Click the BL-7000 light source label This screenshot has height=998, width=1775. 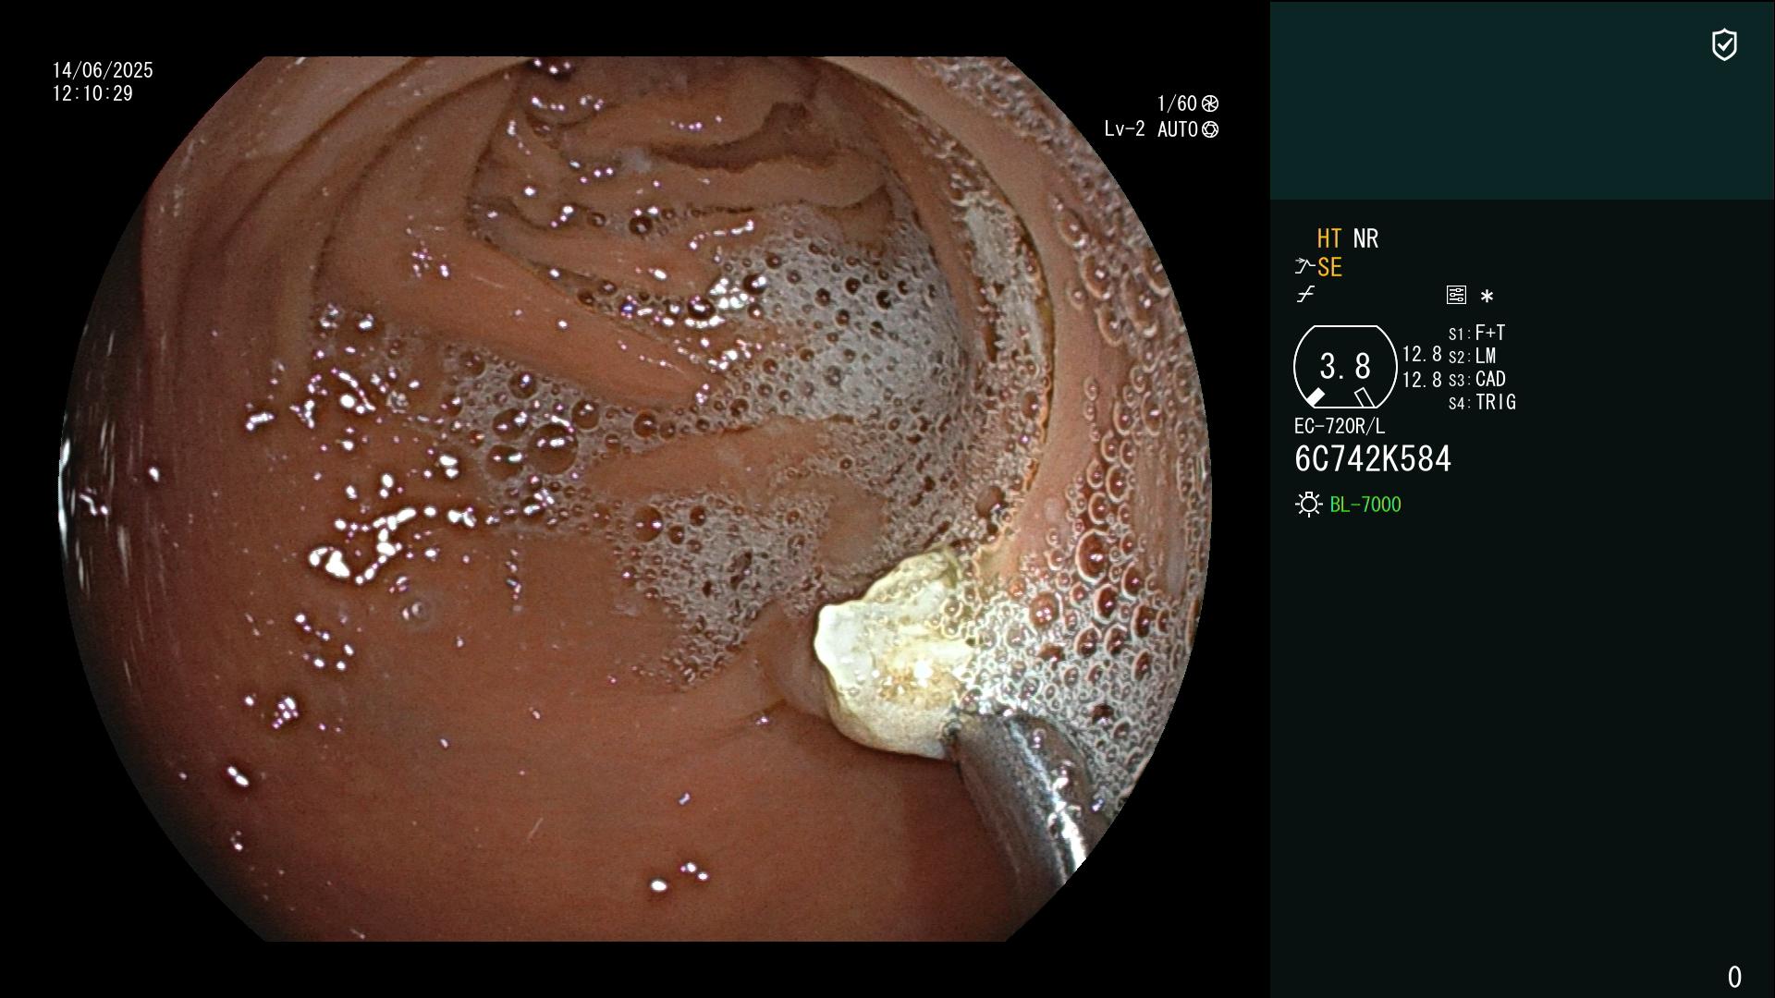click(x=1365, y=505)
